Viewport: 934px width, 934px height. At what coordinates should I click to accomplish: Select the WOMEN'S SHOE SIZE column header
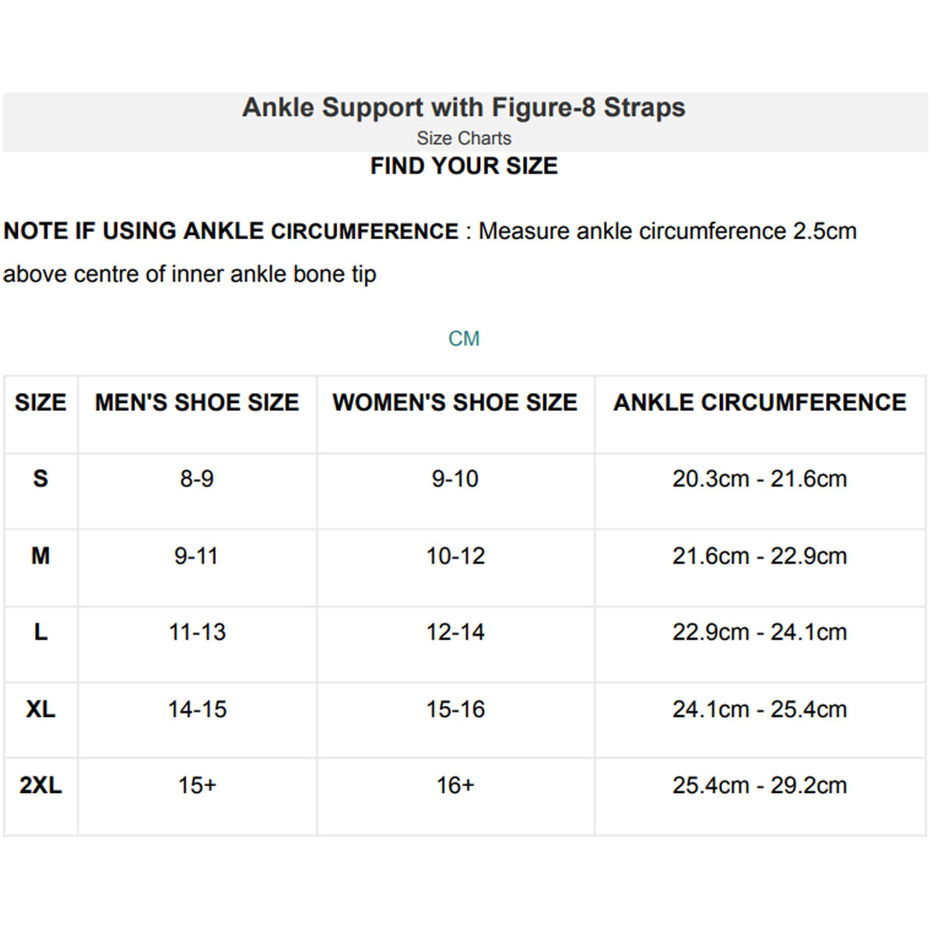coord(455,402)
